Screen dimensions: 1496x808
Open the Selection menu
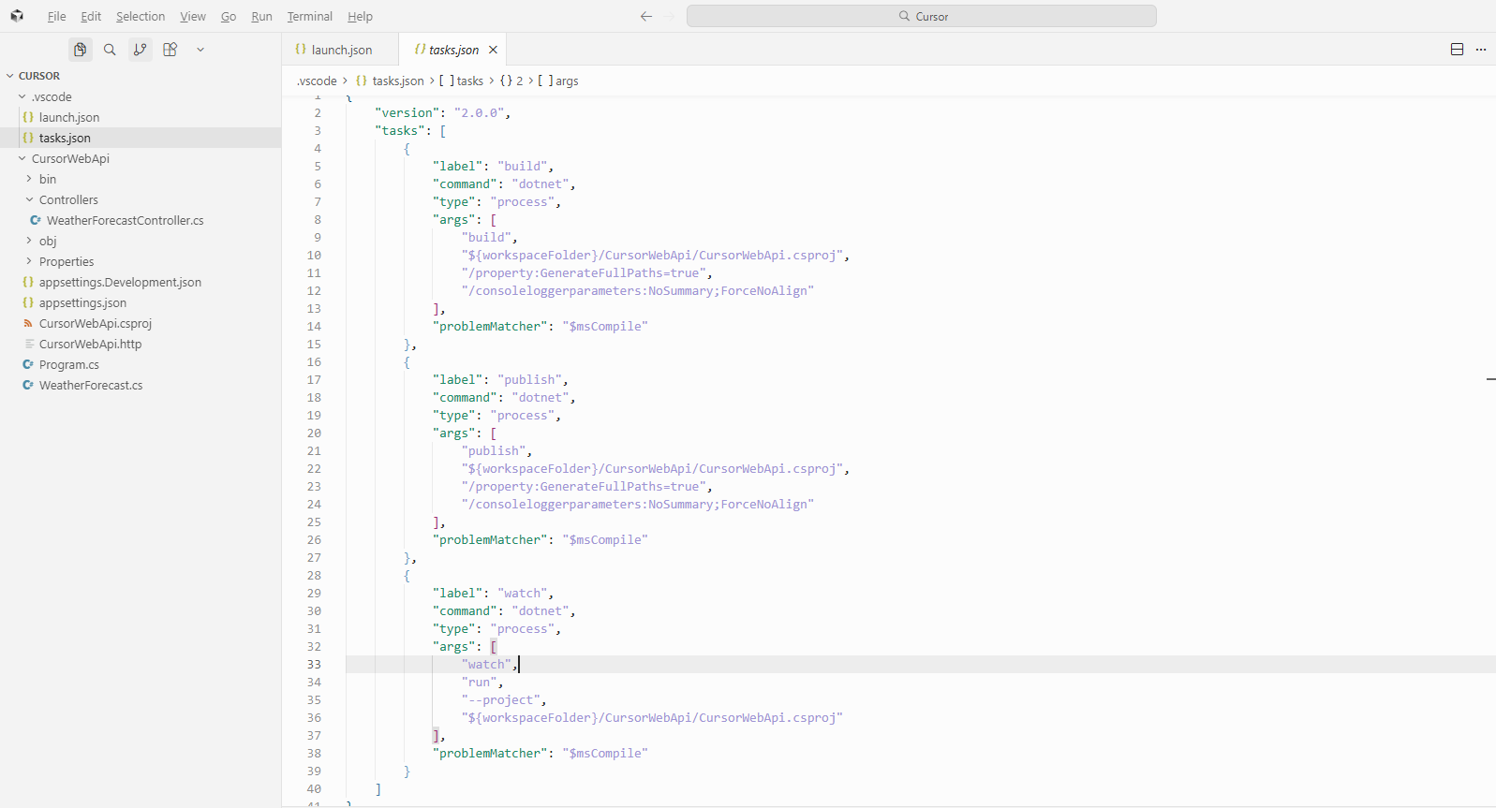tap(141, 16)
